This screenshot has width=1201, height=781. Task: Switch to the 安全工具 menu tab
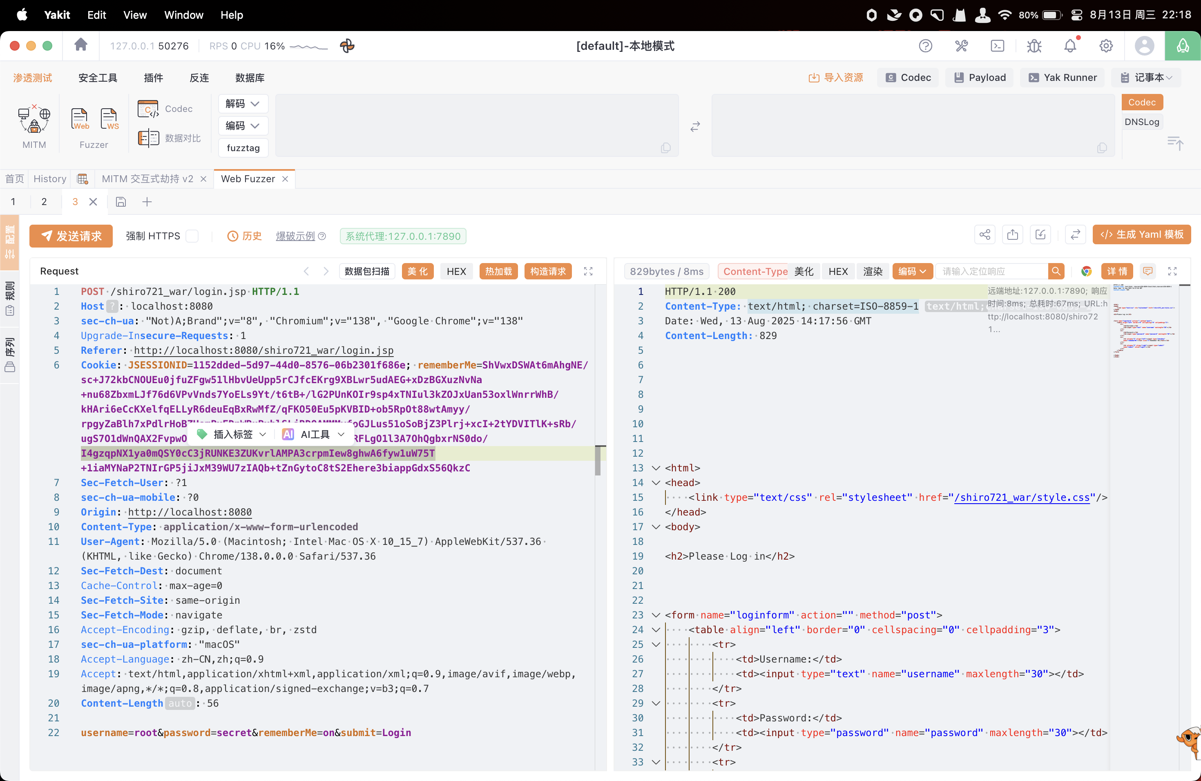coord(98,78)
